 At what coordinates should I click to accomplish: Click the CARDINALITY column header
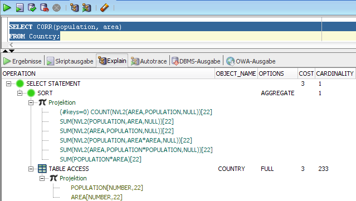click(x=335, y=73)
